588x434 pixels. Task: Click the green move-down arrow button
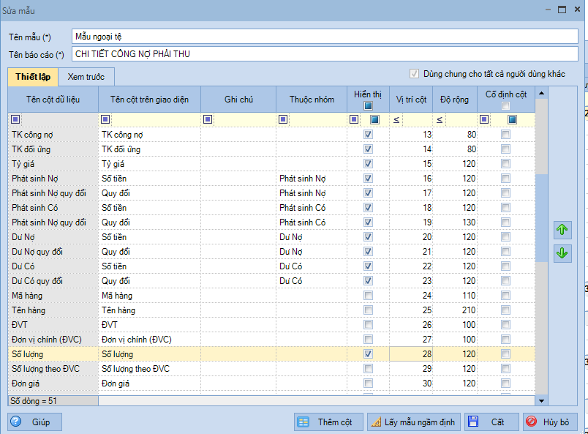pos(562,253)
